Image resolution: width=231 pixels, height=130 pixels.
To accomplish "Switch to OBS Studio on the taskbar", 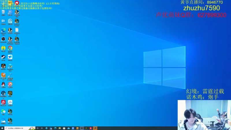I will (x=82, y=128).
